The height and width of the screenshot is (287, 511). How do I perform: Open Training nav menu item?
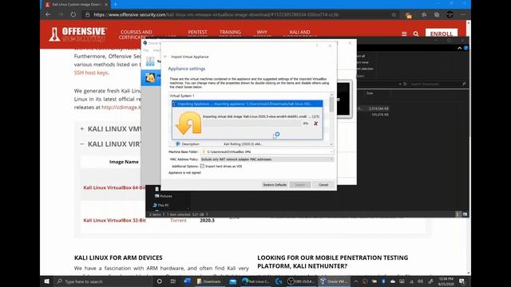tap(230, 33)
